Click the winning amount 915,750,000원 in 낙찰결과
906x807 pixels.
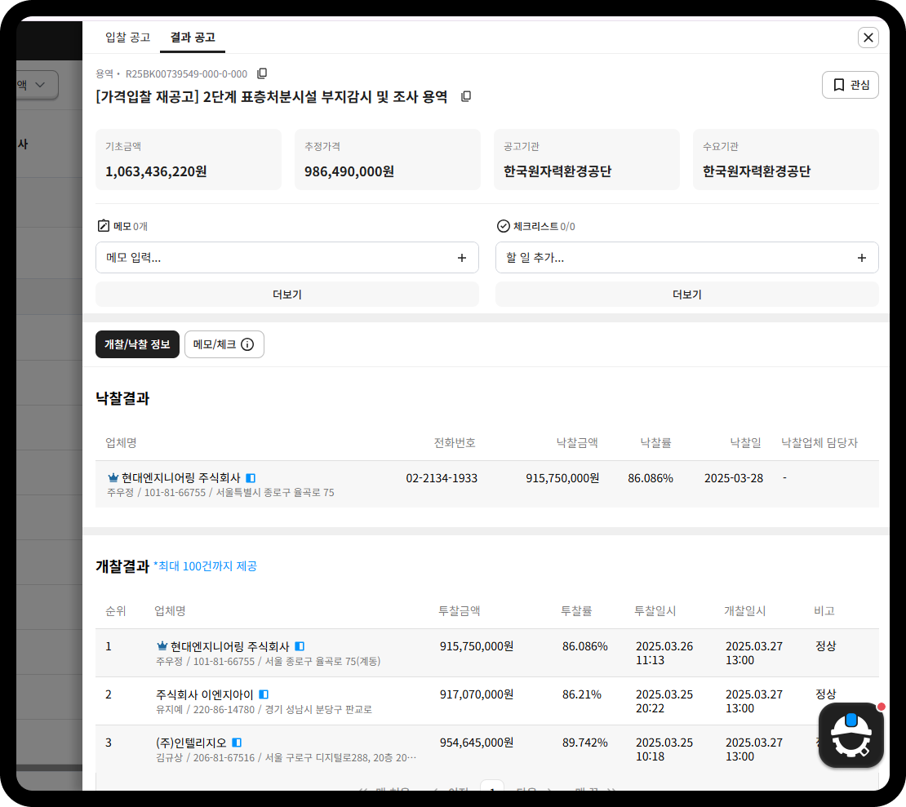click(562, 478)
